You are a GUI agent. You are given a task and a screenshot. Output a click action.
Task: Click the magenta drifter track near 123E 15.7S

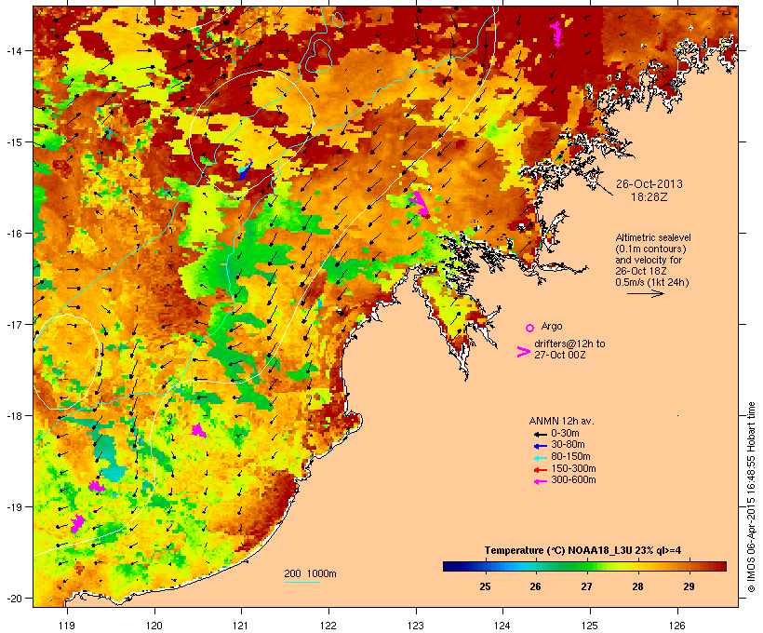[x=421, y=204]
